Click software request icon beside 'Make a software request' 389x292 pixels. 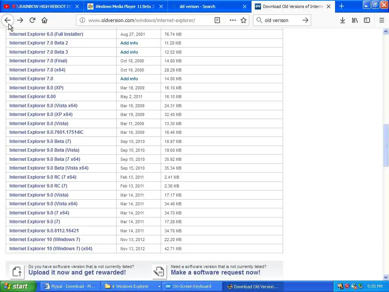pos(159,271)
